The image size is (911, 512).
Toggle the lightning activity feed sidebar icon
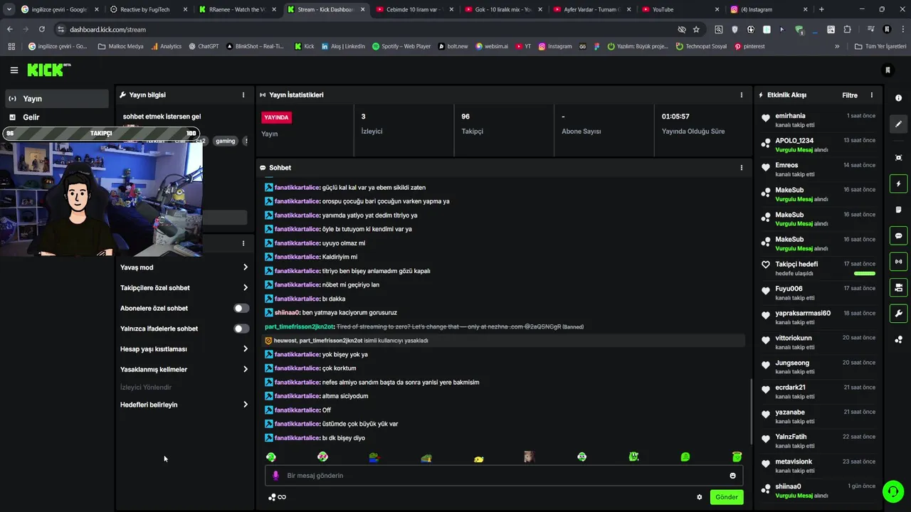pyautogui.click(x=898, y=184)
